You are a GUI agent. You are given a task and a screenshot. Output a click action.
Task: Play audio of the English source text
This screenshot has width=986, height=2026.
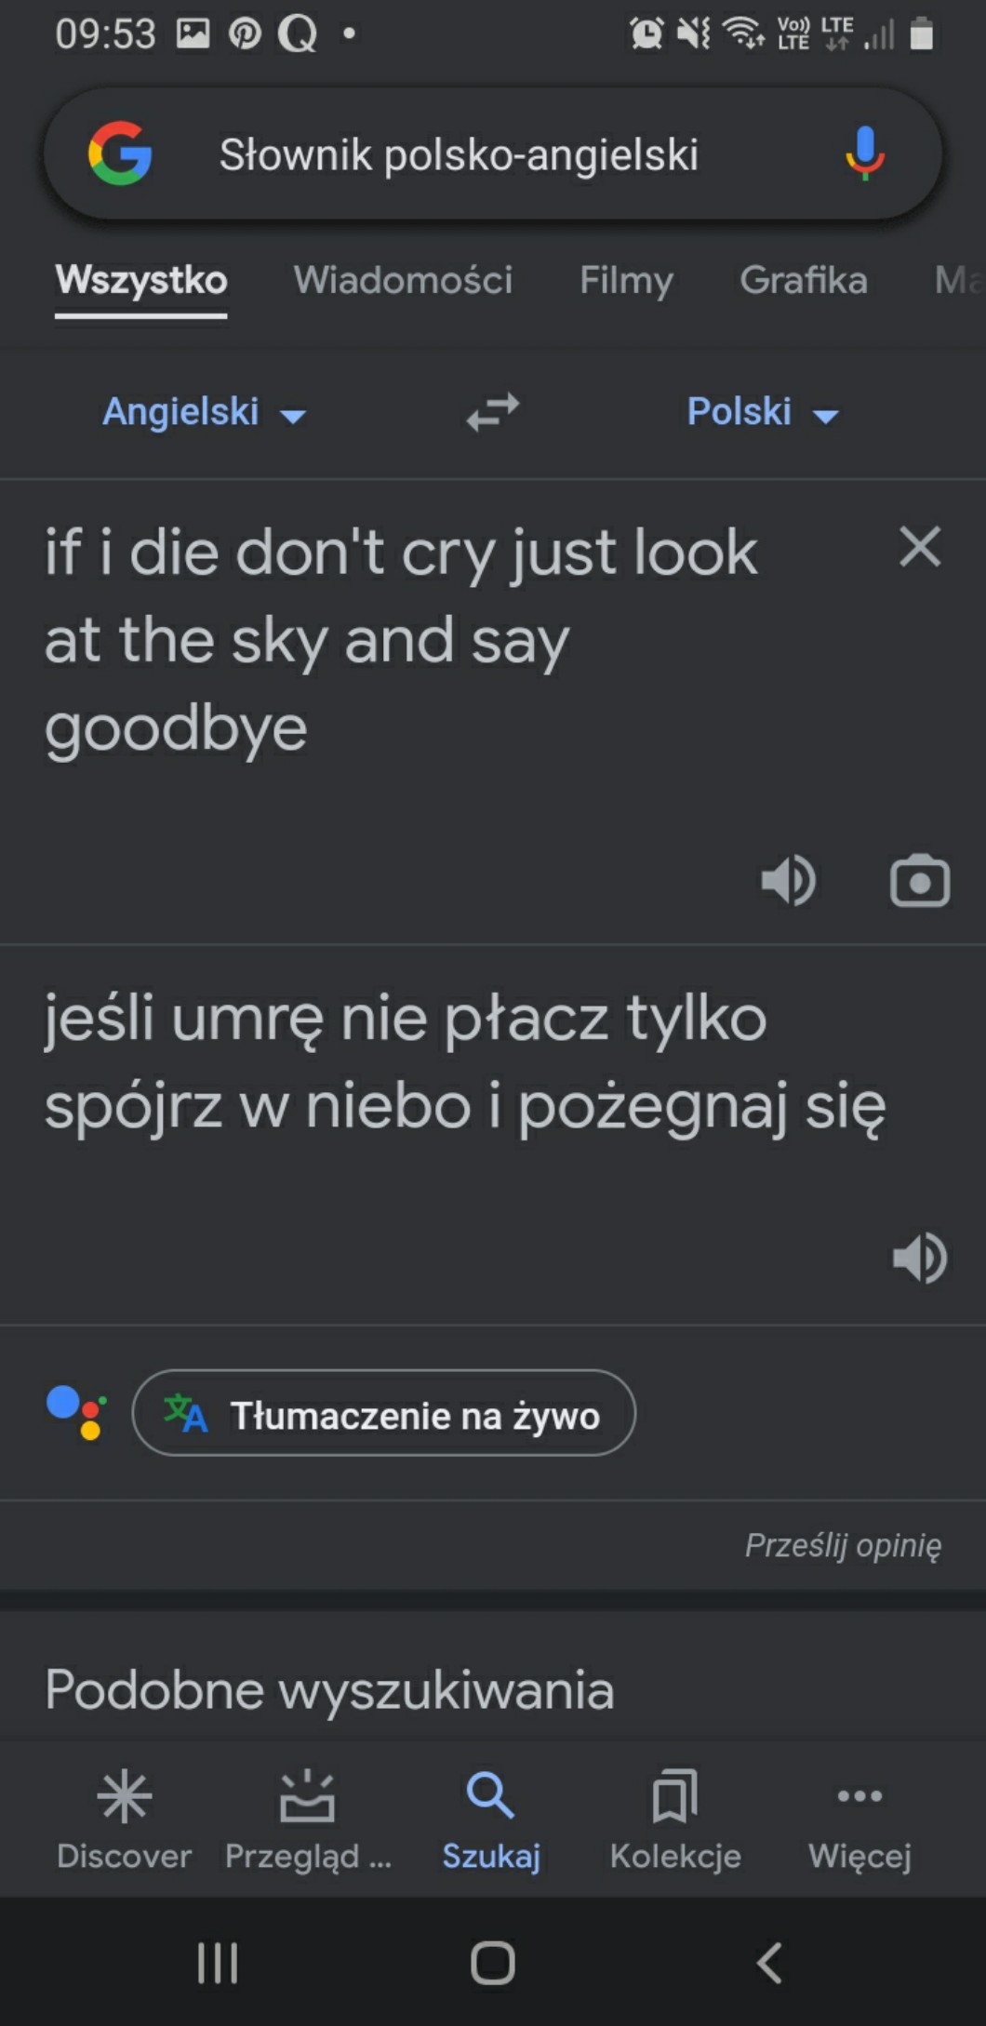click(788, 880)
